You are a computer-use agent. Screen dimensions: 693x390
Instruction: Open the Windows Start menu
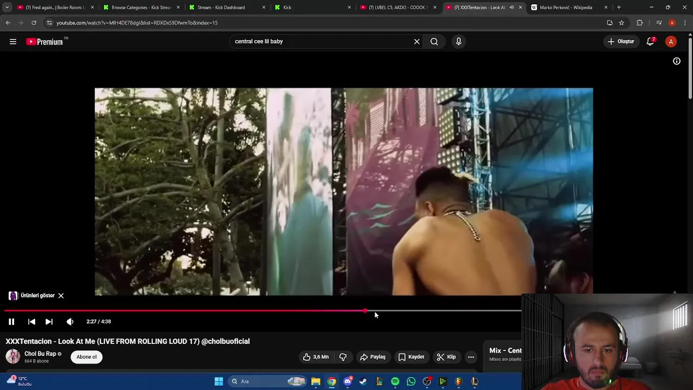click(x=219, y=381)
